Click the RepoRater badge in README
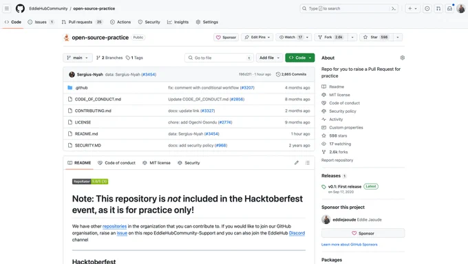The width and height of the screenshot is (468, 264). coord(90,181)
